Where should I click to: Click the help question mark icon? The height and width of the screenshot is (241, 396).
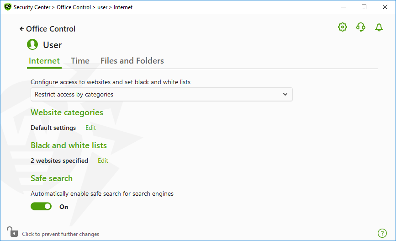[x=382, y=233]
